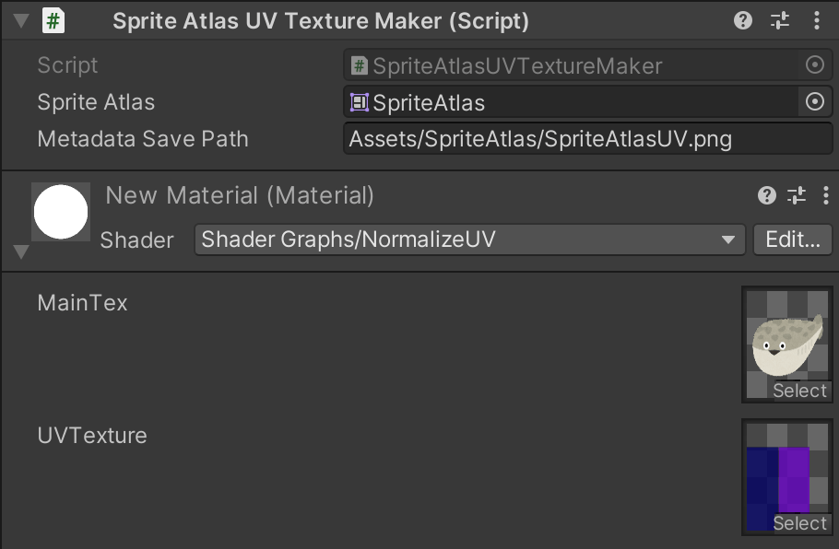
Task: Click Select on the MainTex texture slot
Action: pos(799,391)
